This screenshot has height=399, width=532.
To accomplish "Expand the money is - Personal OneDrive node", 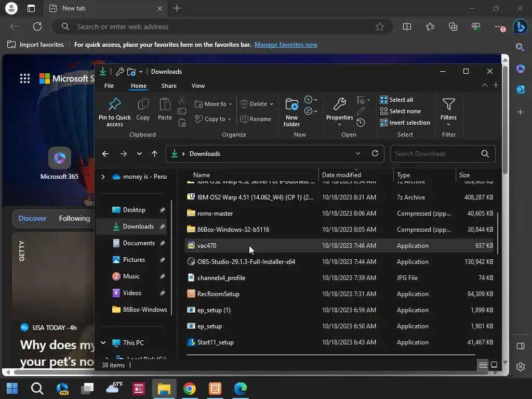I will pos(103,177).
